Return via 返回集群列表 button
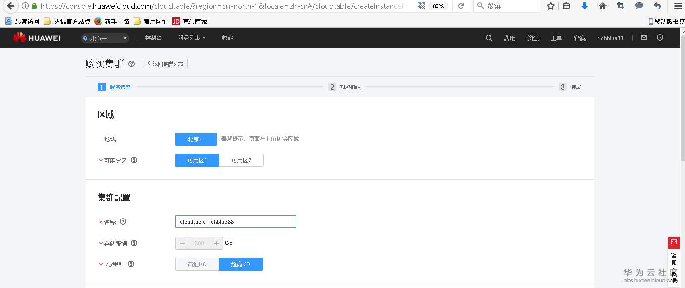Viewport: 685px width, 288px height. point(165,64)
